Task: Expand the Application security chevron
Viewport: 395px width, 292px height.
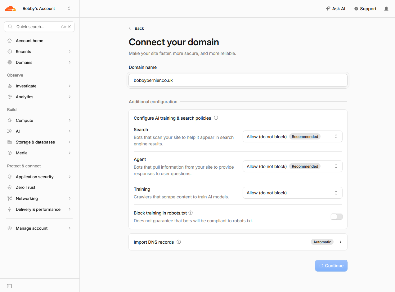Action: tap(70, 177)
